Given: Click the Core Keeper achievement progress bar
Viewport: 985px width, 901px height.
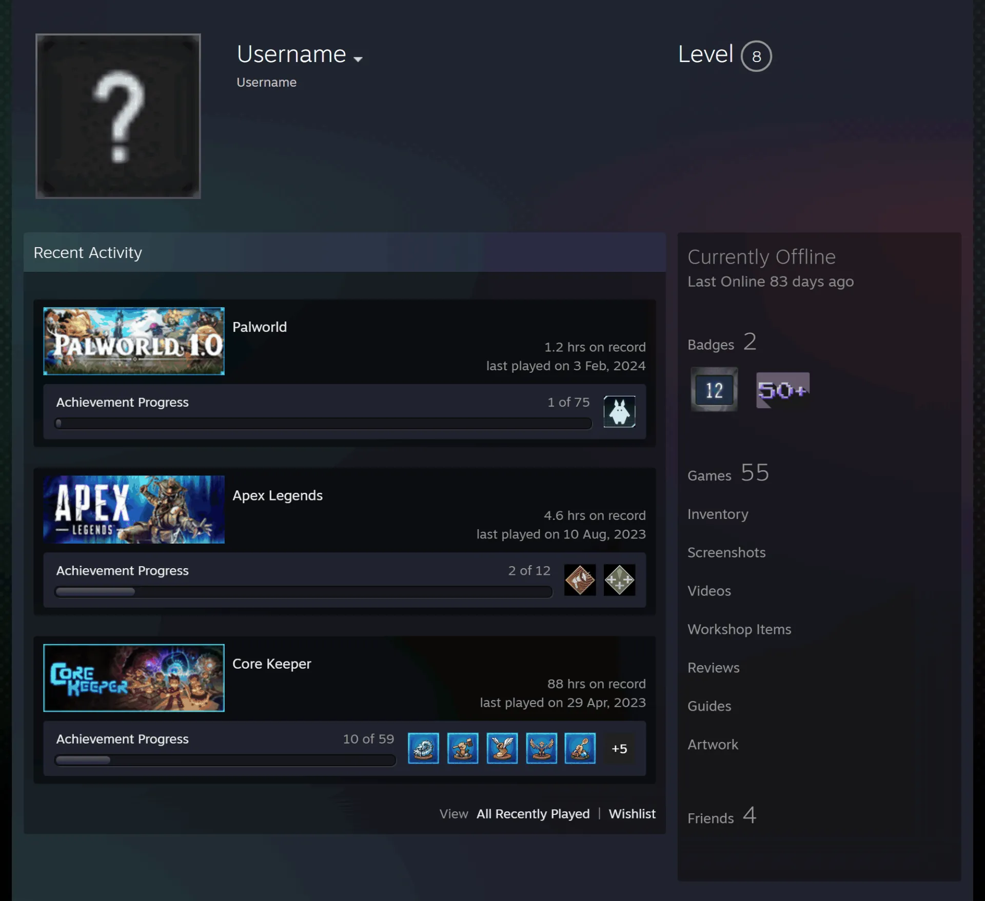Looking at the screenshot, I should (225, 760).
